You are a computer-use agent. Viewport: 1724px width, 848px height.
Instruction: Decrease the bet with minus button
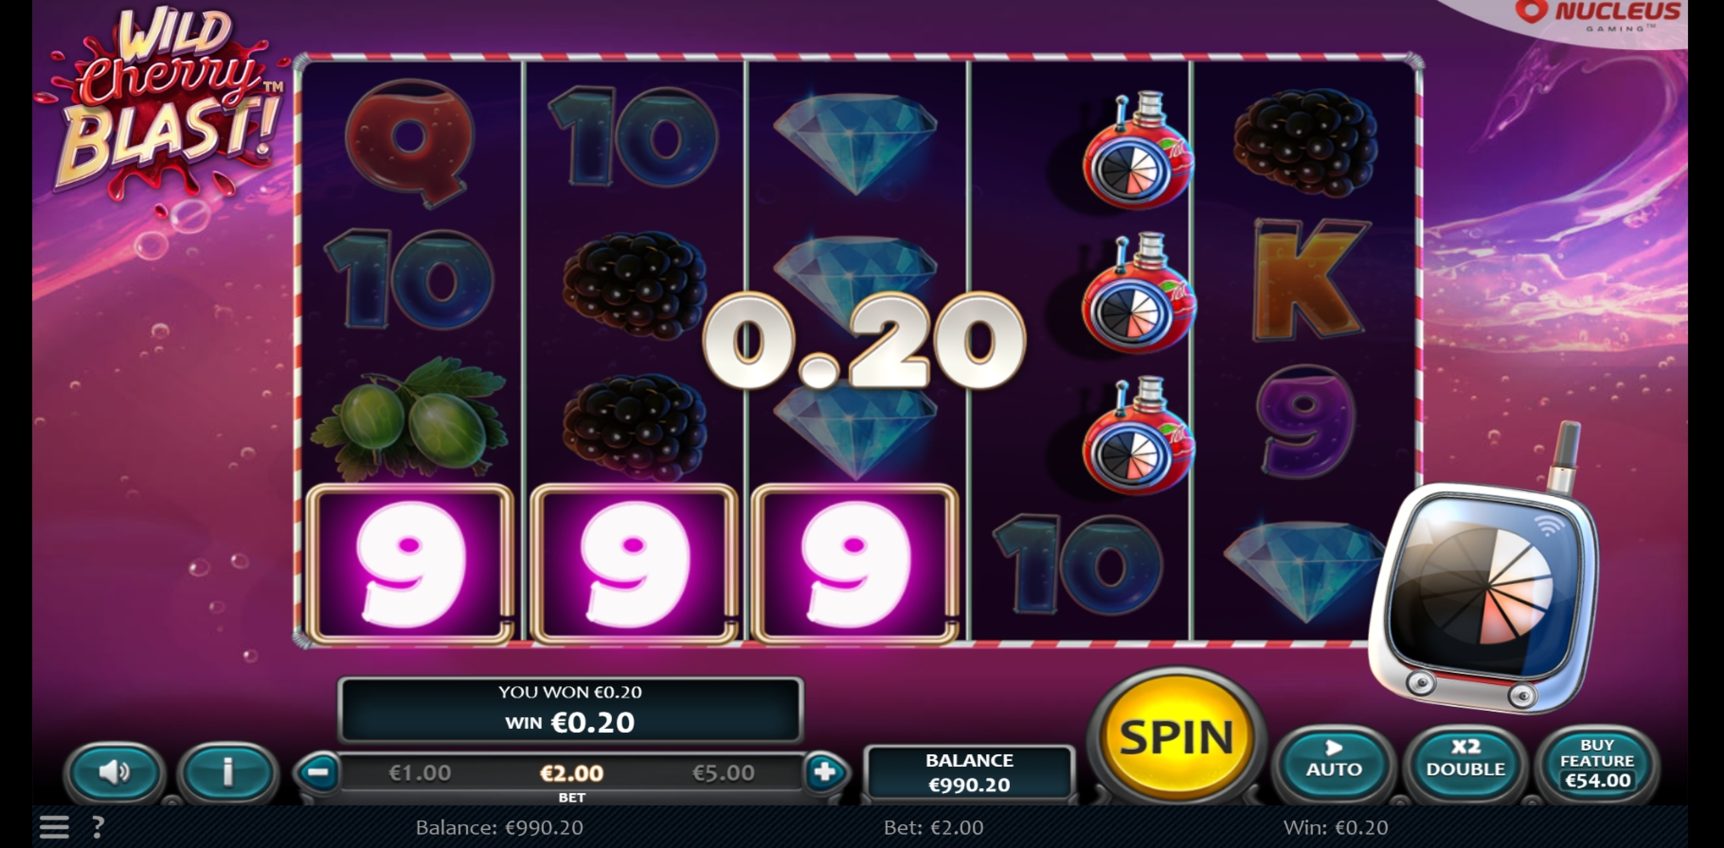319,772
